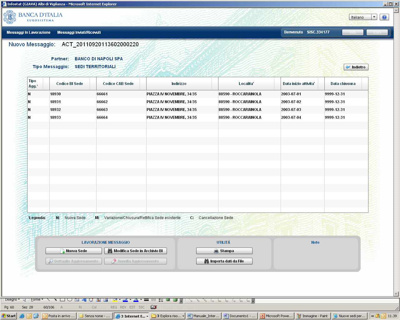The width and height of the screenshot is (400, 320).
Task: Switch to Microsoft PowerPoint taskbar button
Action: [x=276, y=316]
